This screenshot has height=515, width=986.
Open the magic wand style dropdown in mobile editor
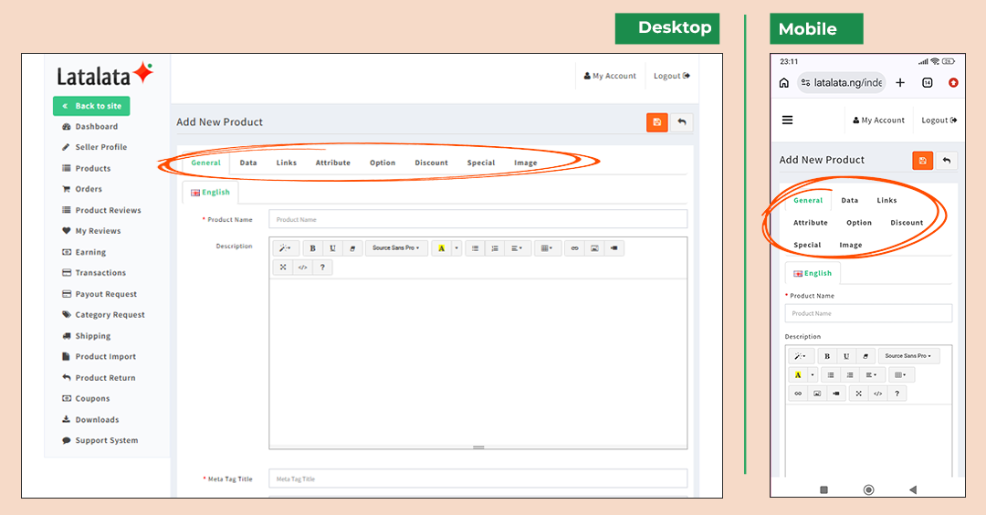[x=801, y=356]
